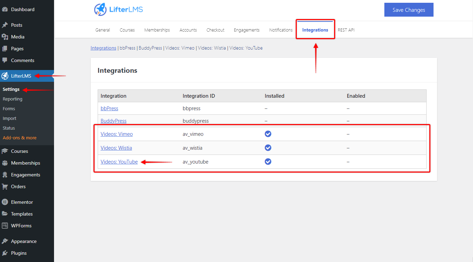The image size is (473, 262).
Task: Click the av_youtube integration ID
Action: click(196, 162)
